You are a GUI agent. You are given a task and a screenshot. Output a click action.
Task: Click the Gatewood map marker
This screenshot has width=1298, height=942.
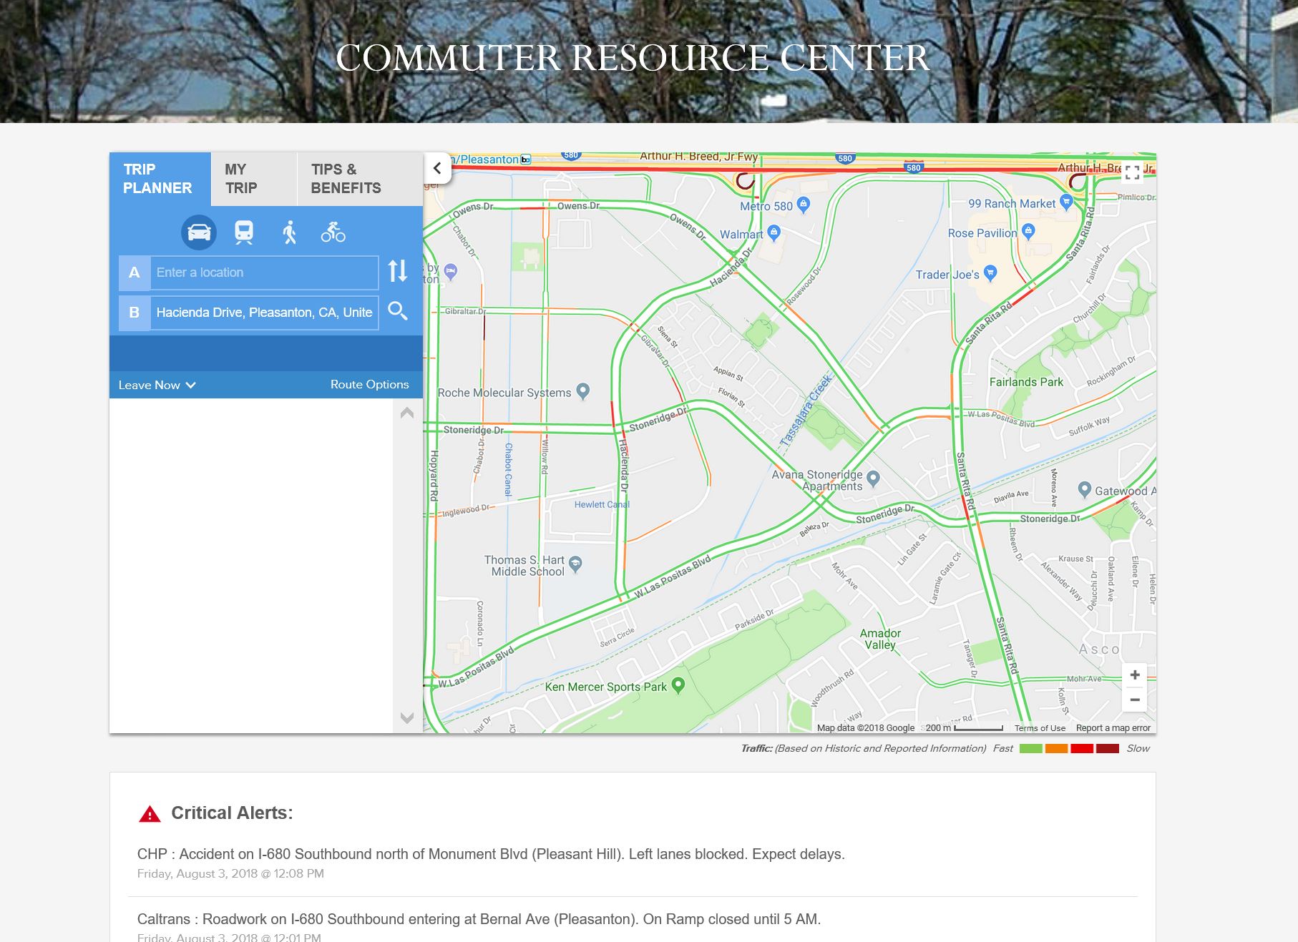click(x=1085, y=489)
